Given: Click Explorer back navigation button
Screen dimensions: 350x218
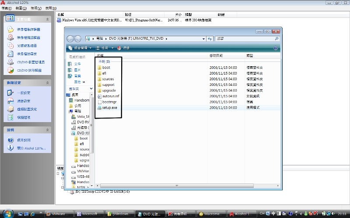Looking at the screenshot, I should 70,39.
